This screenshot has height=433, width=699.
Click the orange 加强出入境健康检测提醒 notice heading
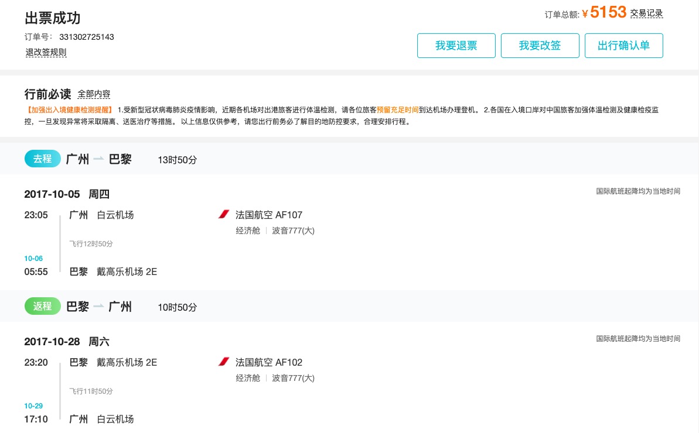point(69,109)
